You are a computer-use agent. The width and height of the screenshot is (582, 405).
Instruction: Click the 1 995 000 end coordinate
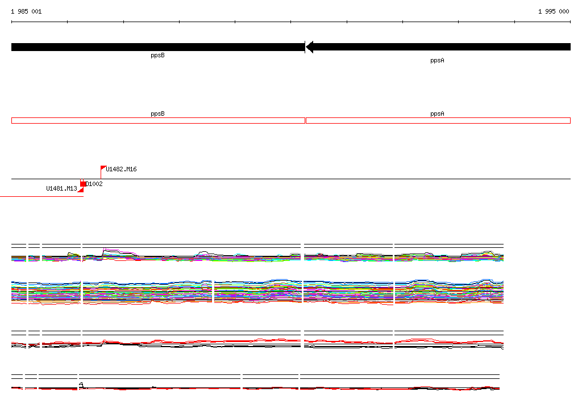(x=554, y=11)
